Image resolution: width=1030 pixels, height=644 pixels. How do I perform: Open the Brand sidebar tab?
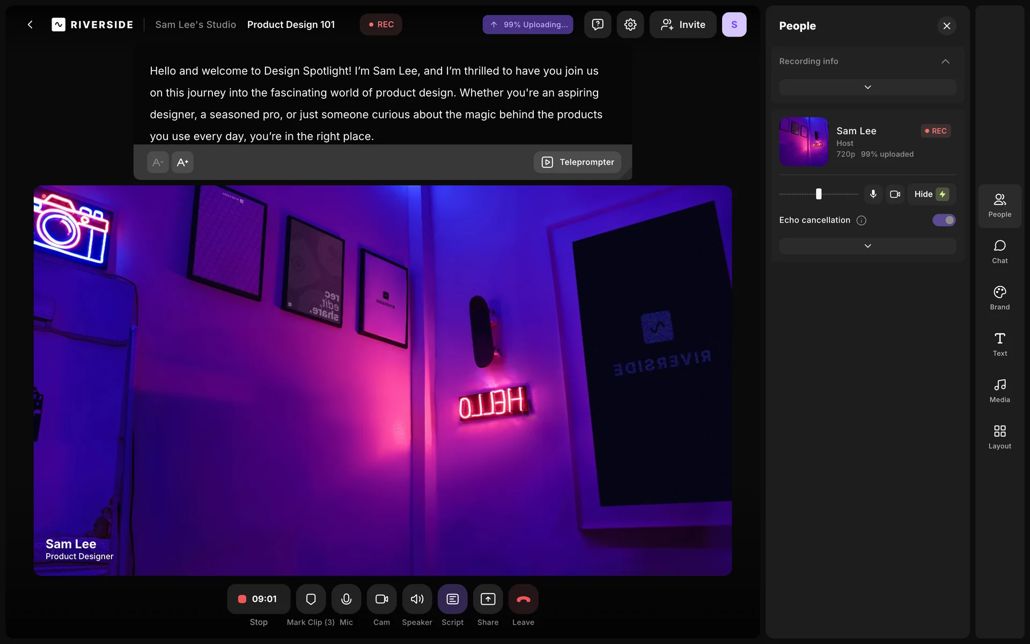tap(999, 298)
